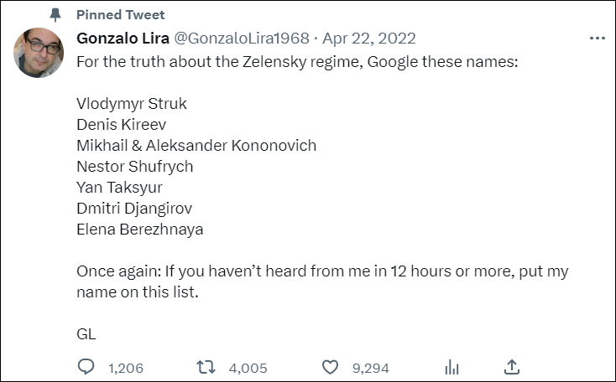Click the share upload icon
Image resolution: width=616 pixels, height=382 pixels.
pyautogui.click(x=512, y=367)
